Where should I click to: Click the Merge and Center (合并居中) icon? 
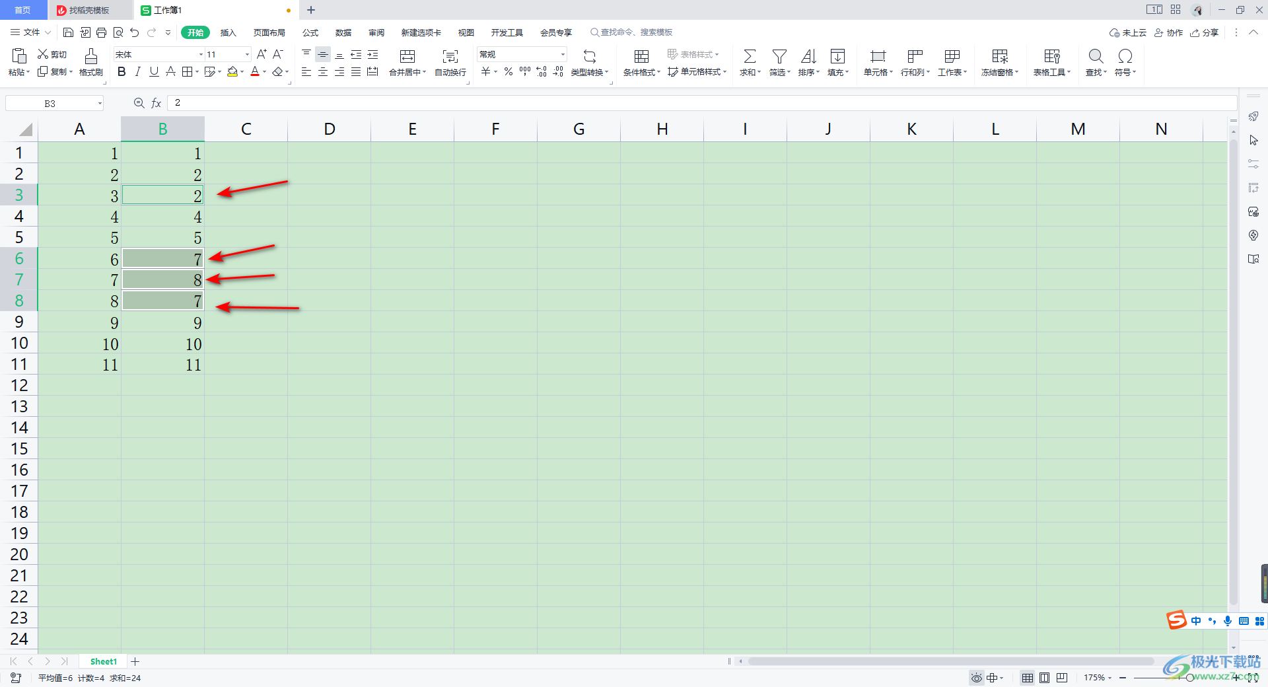click(x=407, y=56)
